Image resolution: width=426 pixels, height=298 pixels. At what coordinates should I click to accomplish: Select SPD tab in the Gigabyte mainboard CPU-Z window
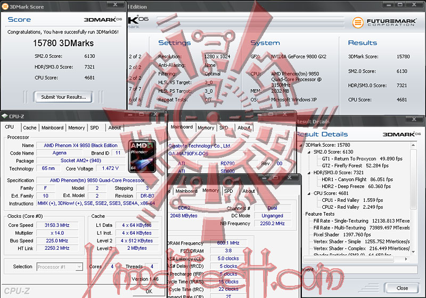tap(224, 127)
